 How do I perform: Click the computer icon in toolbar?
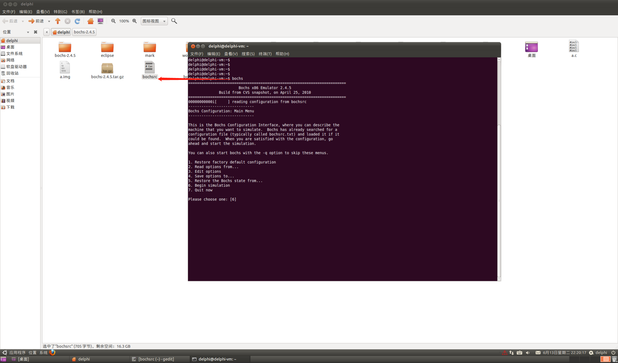tap(101, 21)
